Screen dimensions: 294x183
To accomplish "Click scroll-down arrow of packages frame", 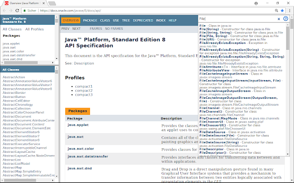I will pos(57,59).
